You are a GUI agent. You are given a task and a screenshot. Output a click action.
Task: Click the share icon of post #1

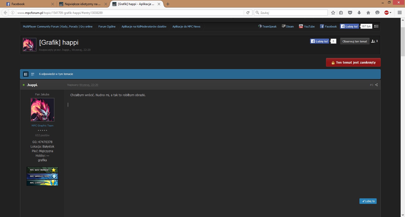click(376, 85)
